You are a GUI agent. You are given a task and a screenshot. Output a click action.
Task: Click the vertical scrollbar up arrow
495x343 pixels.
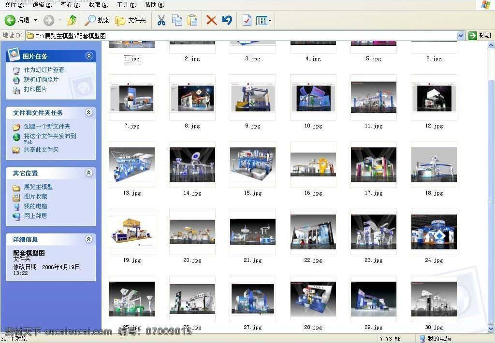(x=491, y=45)
